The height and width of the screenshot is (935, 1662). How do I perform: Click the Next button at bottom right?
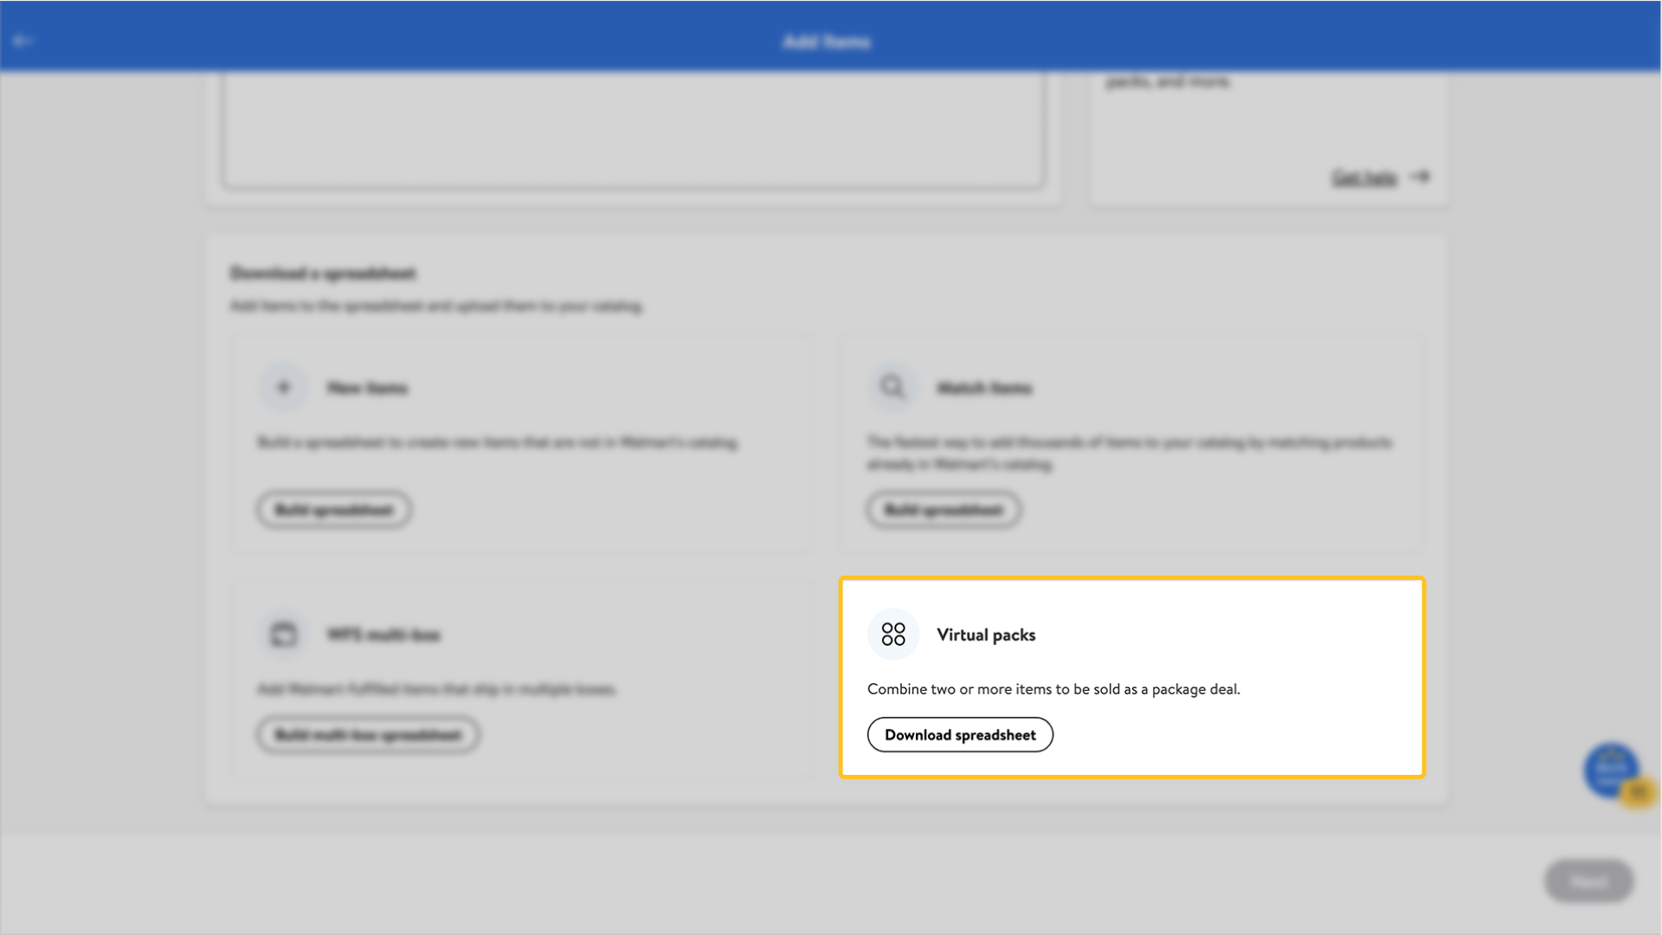pyautogui.click(x=1588, y=881)
